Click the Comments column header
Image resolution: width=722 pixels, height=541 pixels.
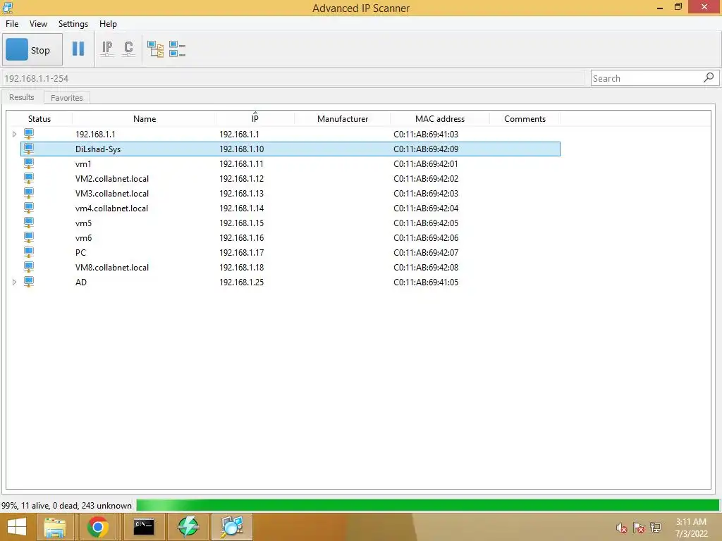point(525,118)
